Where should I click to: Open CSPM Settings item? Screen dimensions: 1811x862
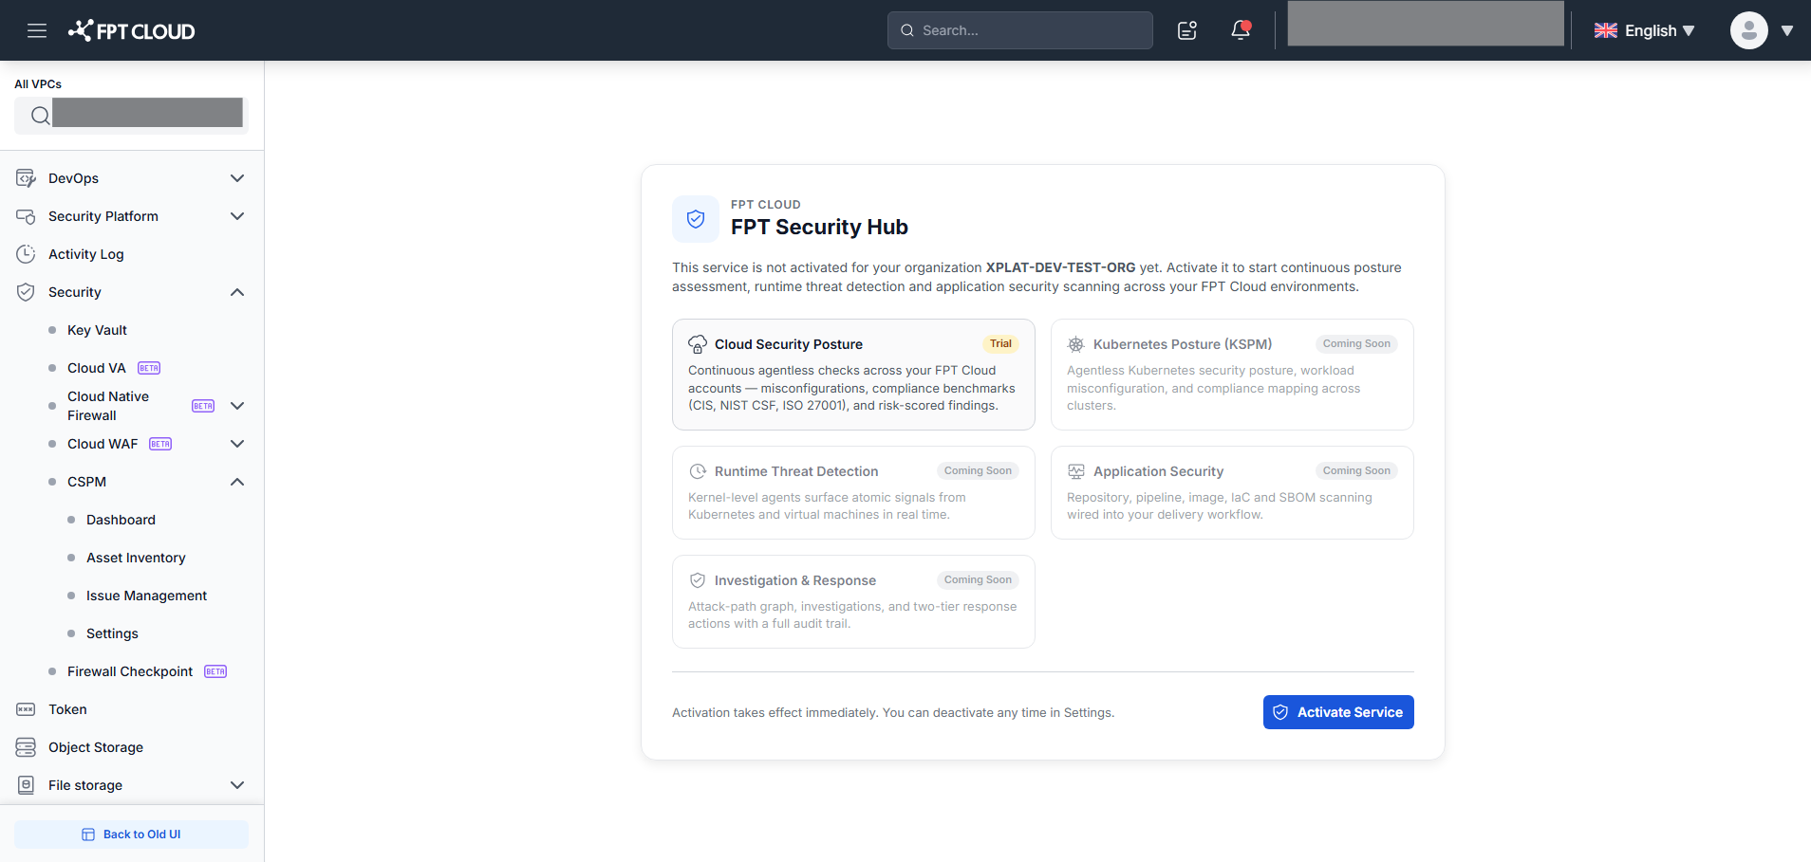point(112,633)
